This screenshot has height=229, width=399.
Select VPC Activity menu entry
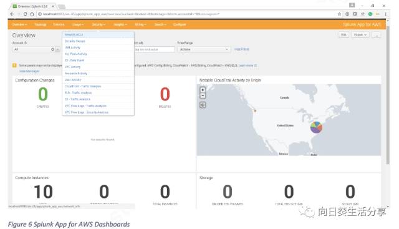[x=99, y=67]
